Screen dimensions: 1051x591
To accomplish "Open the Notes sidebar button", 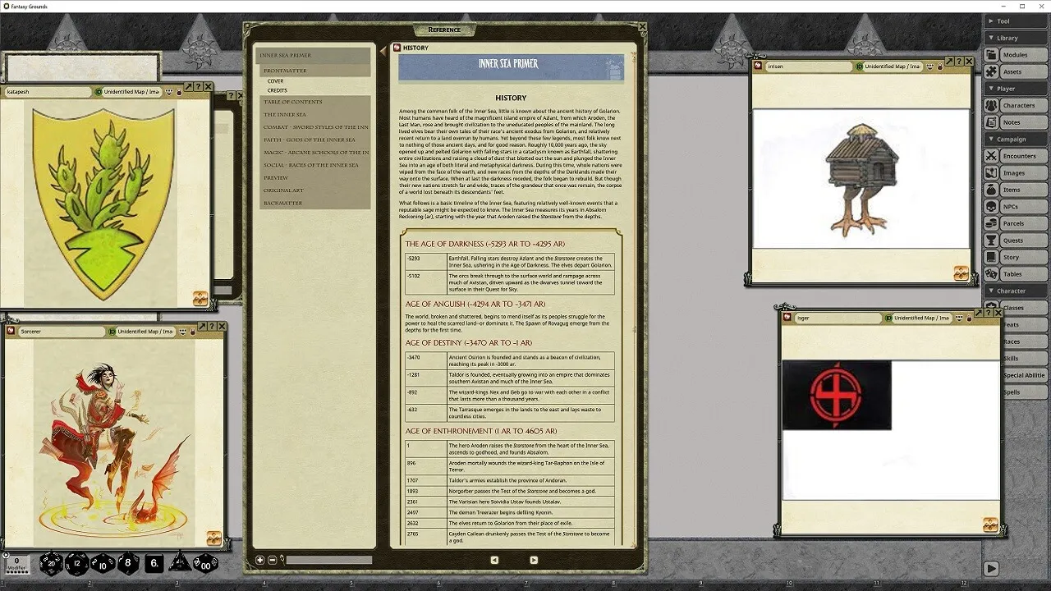I will click(1015, 122).
